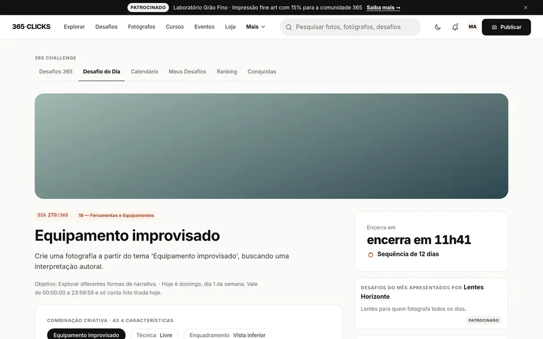Open notifications bell

click(455, 27)
